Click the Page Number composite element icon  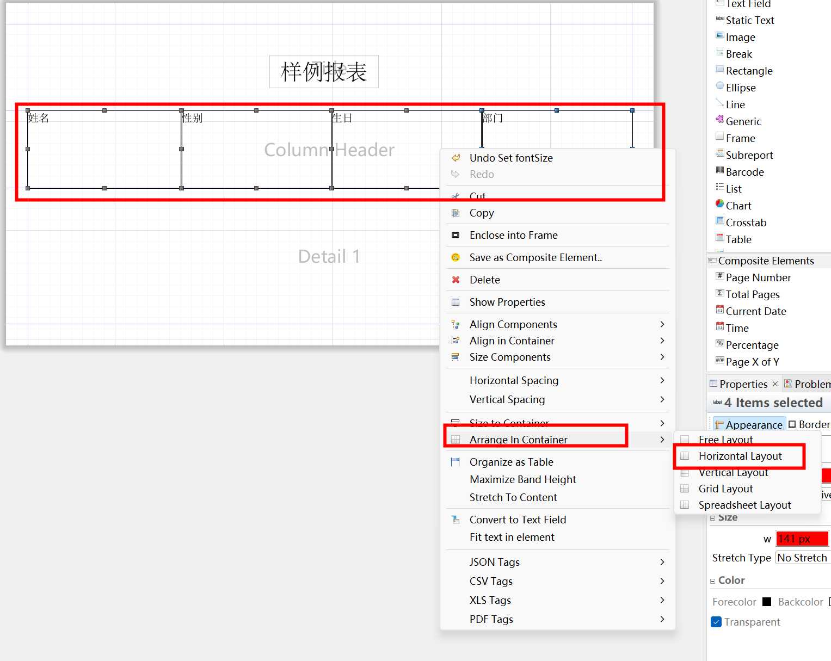tap(719, 276)
